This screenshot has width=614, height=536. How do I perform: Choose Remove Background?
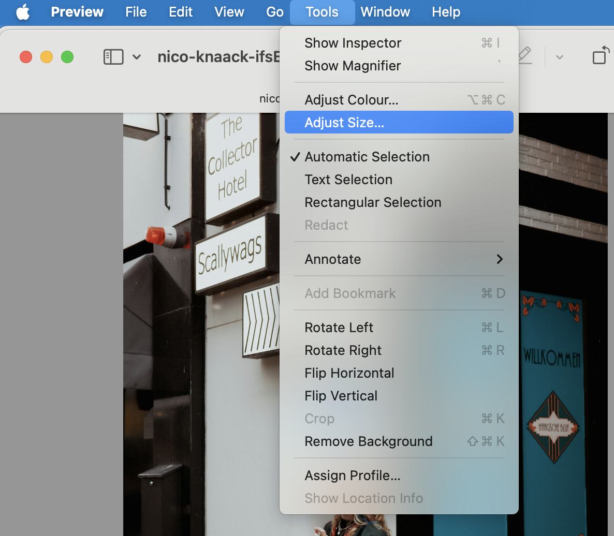point(399,441)
